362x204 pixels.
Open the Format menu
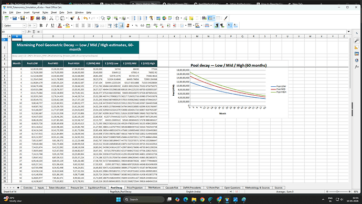(36, 13)
